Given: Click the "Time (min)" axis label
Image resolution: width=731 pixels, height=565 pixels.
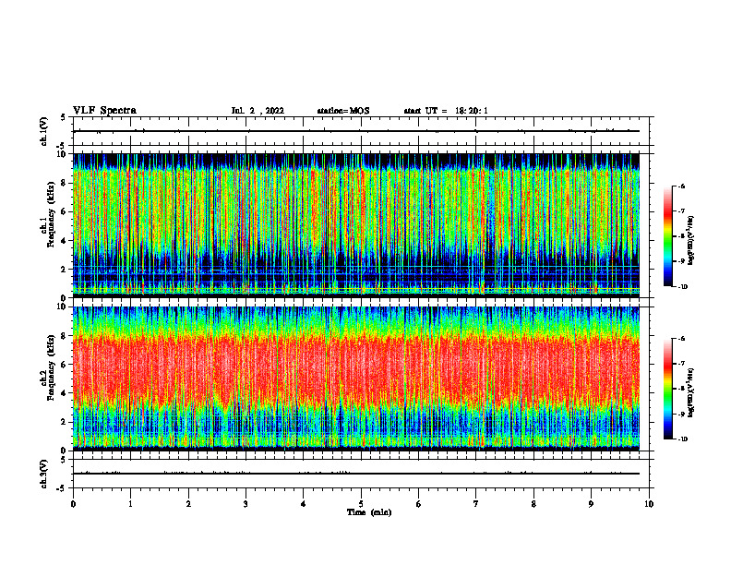Looking at the screenshot, I should coord(369,512).
